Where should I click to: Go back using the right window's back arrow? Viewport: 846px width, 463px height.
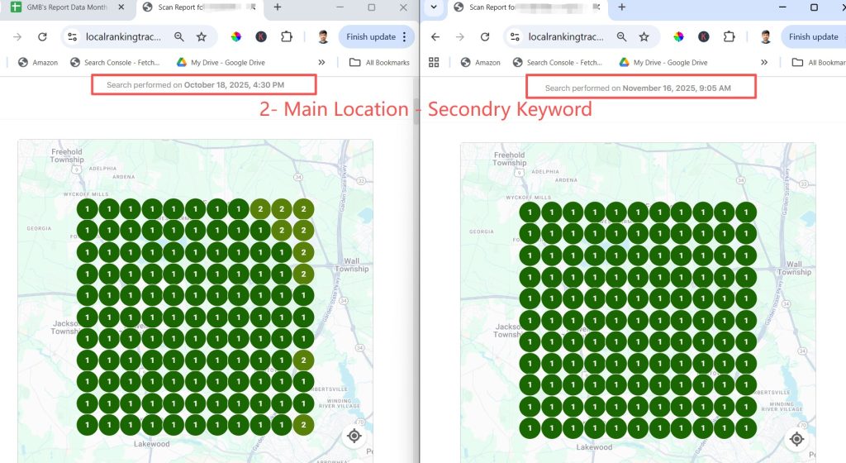pos(435,37)
